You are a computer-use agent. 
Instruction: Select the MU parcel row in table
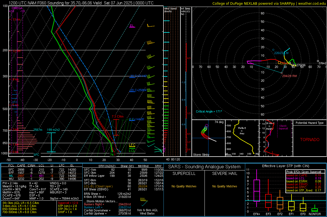42,179
